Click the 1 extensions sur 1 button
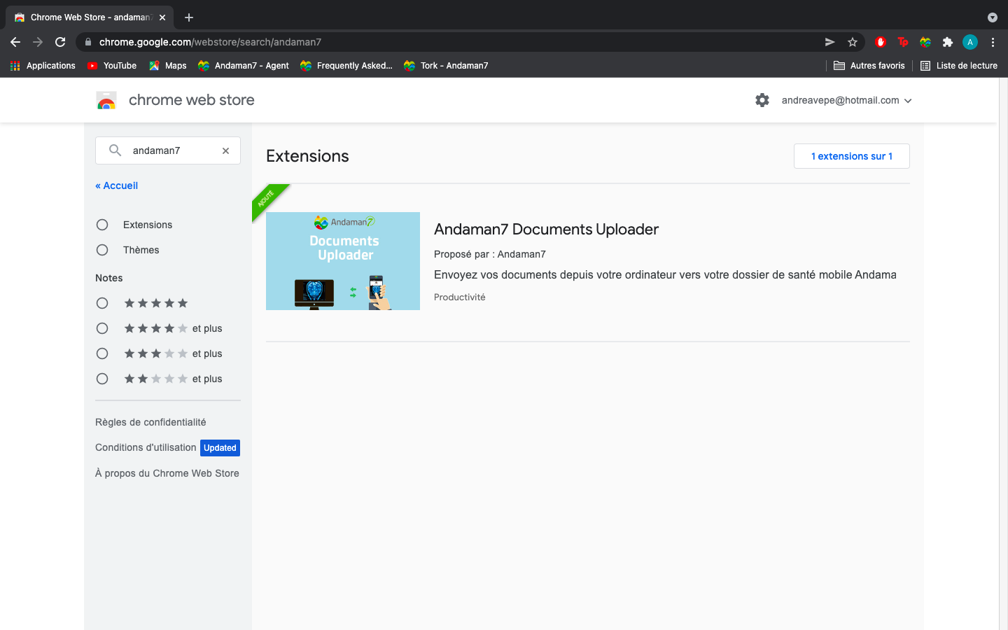Viewport: 1008px width, 630px height. click(x=851, y=156)
